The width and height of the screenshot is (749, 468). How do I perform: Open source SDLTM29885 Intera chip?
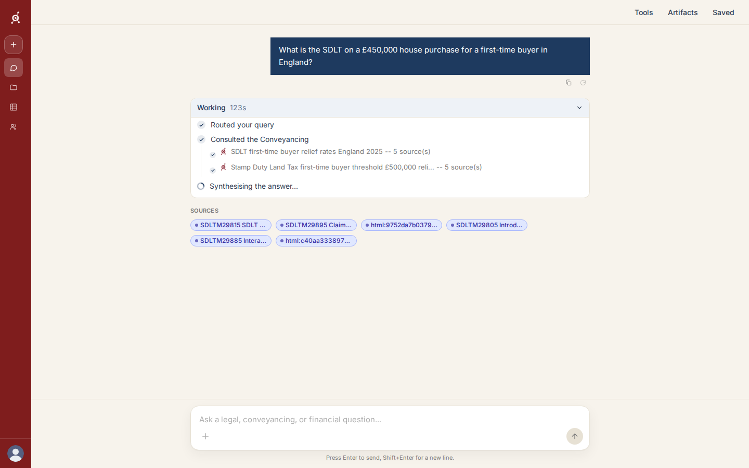tap(231, 241)
